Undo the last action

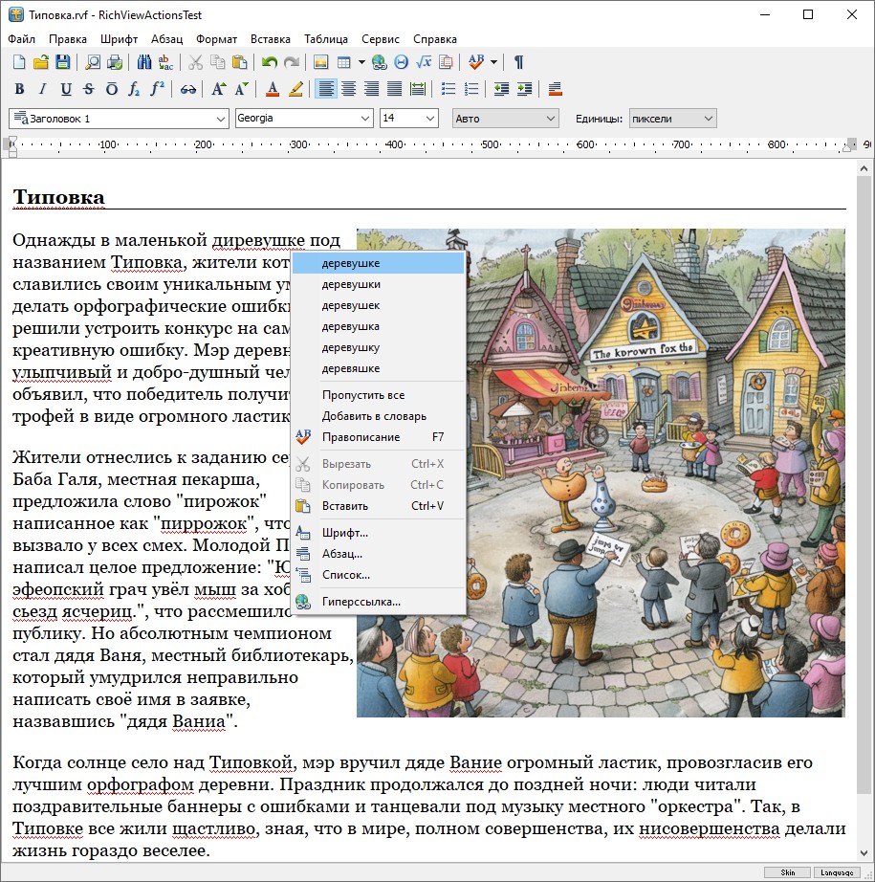[269, 61]
